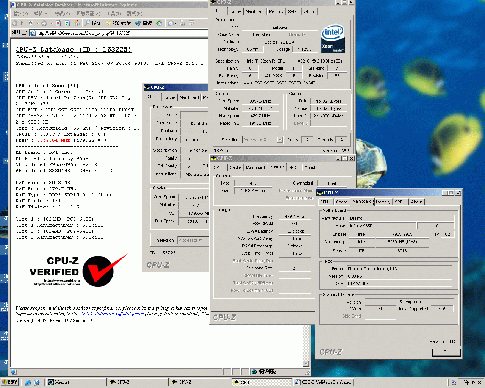This screenshot has width=485, height=388.
Task: Open Search (搜尋) in IE toolbar
Action: click(92, 23)
